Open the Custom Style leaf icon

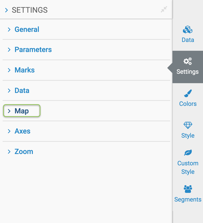(188, 153)
